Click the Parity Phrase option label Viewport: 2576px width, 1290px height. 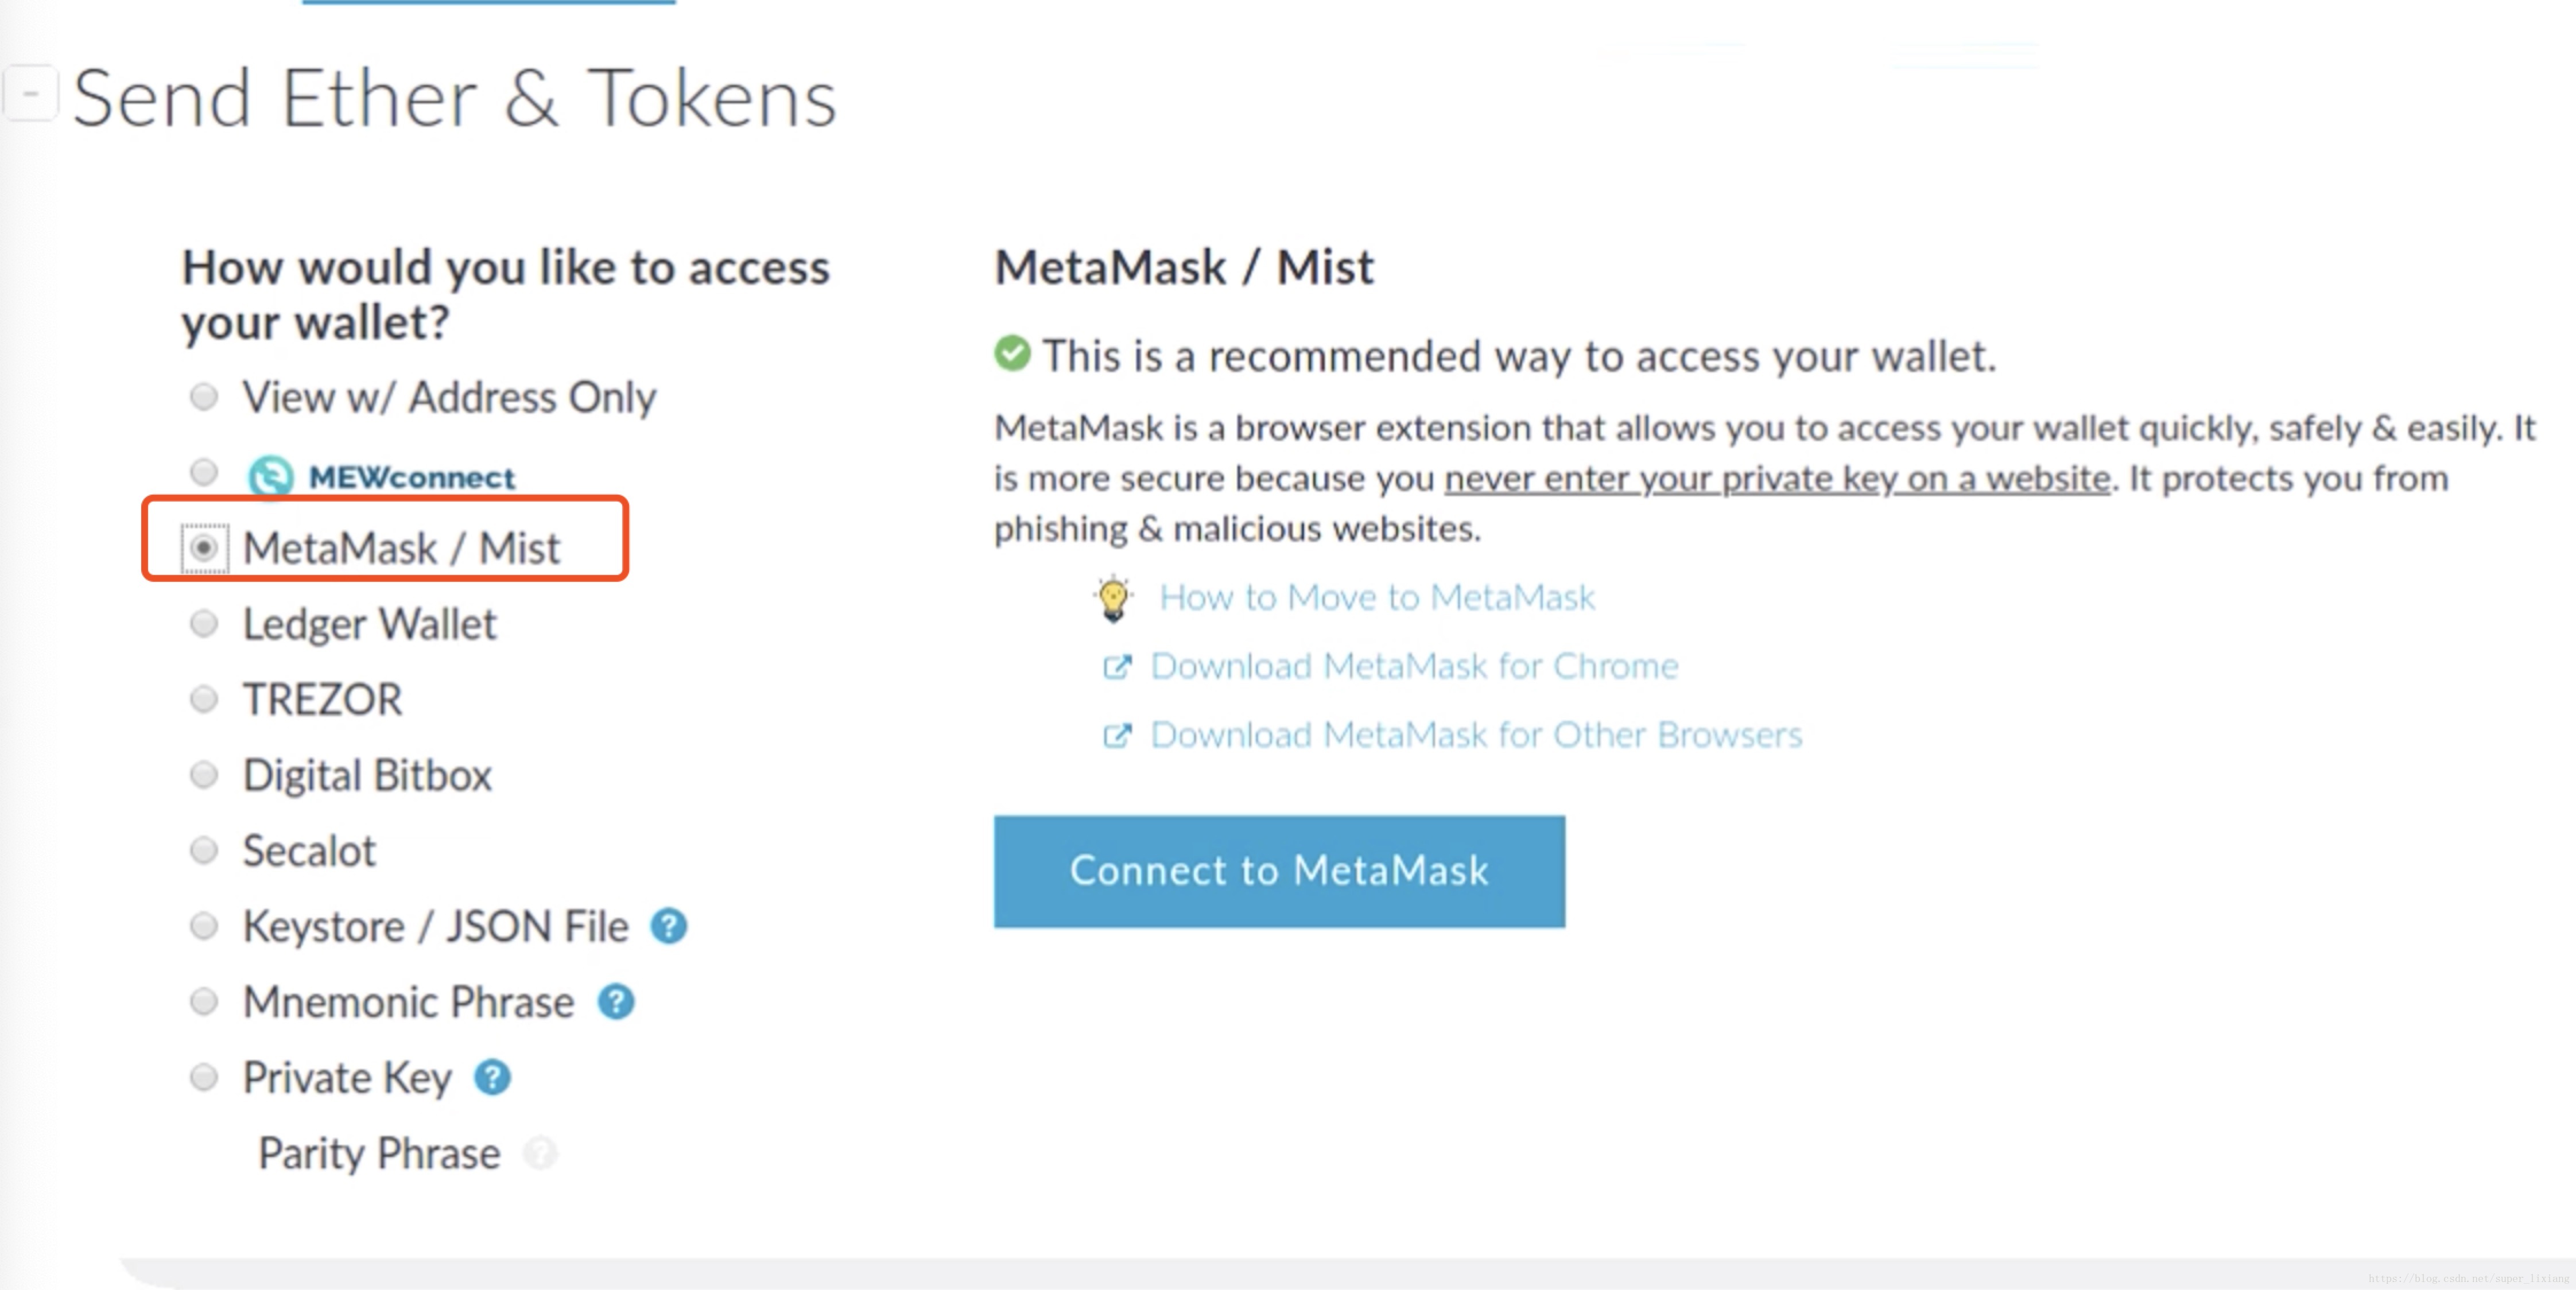(379, 1154)
